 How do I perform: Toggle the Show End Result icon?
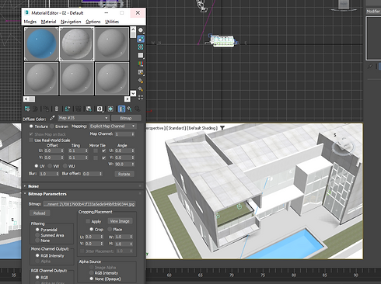pos(121,109)
